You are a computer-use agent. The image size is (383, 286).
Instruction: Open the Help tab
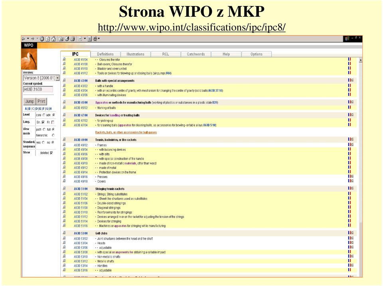(x=226, y=54)
